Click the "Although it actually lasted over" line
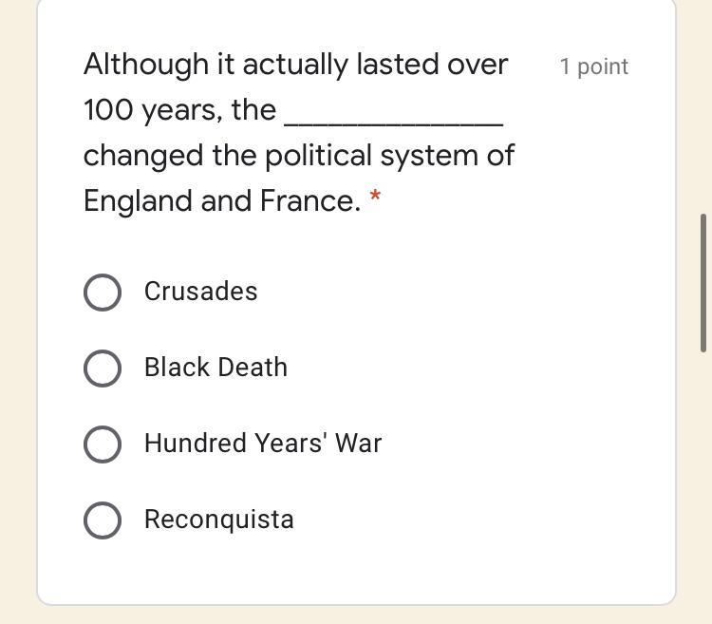Screen dimensions: 712x624 point(295,65)
